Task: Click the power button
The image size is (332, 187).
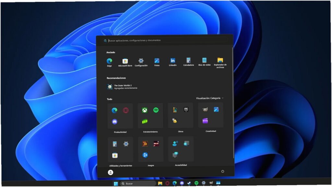Action: [222, 171]
